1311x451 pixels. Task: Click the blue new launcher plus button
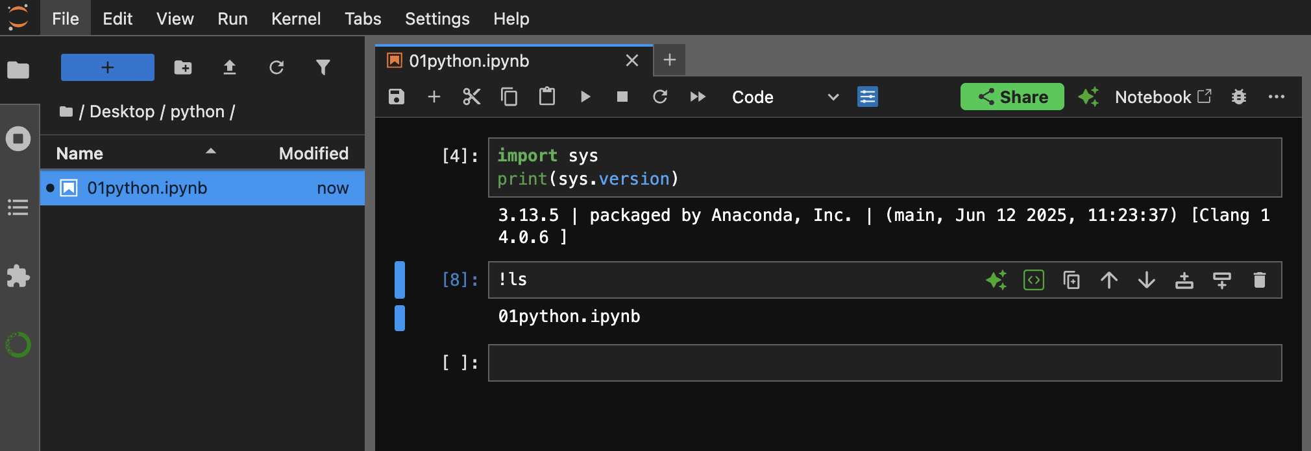[108, 67]
